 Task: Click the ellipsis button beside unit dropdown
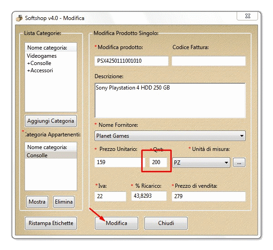pos(239,162)
